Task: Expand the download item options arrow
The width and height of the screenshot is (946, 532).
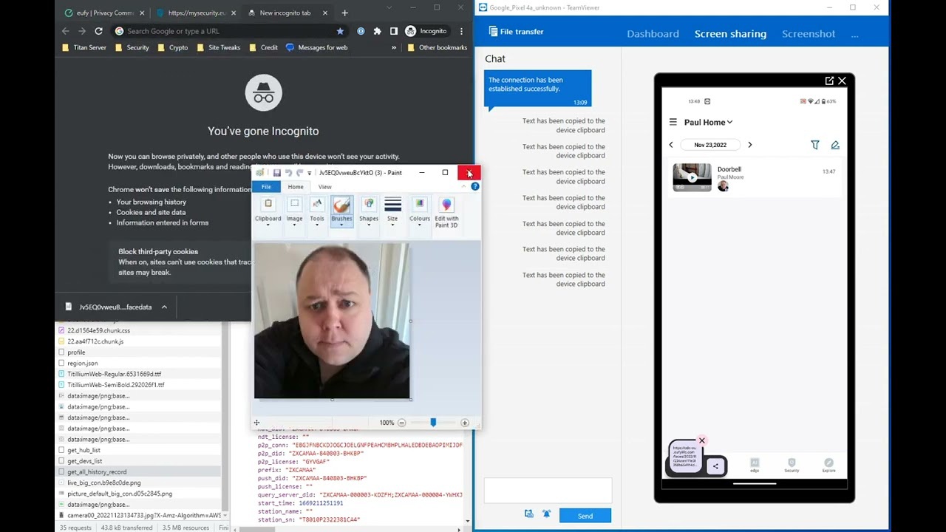Action: click(x=164, y=307)
